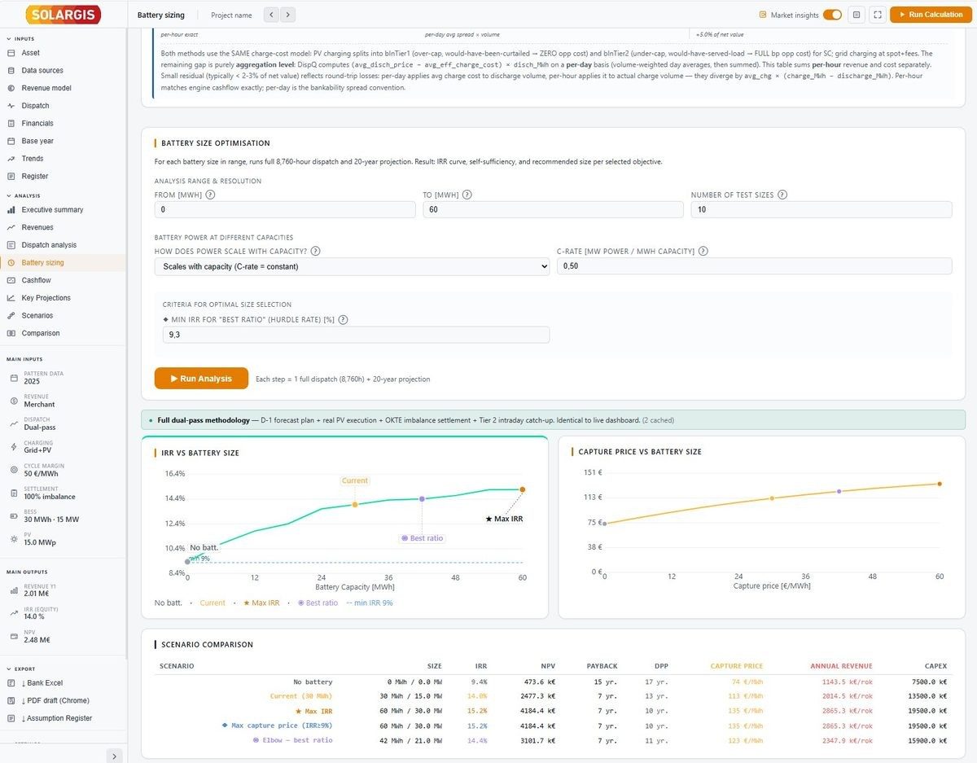Click the SOLARGIS logo
This screenshot has height=763, width=977.
pos(63,15)
